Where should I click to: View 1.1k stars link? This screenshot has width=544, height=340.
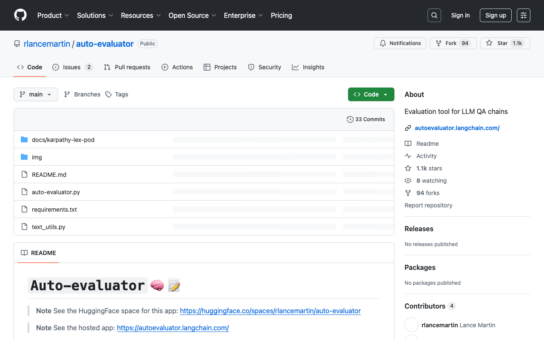pyautogui.click(x=429, y=168)
